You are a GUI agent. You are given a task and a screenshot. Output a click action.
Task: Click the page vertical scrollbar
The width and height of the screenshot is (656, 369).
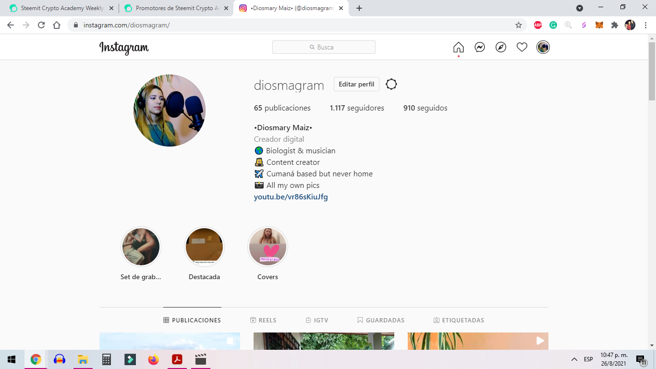pos(652,71)
